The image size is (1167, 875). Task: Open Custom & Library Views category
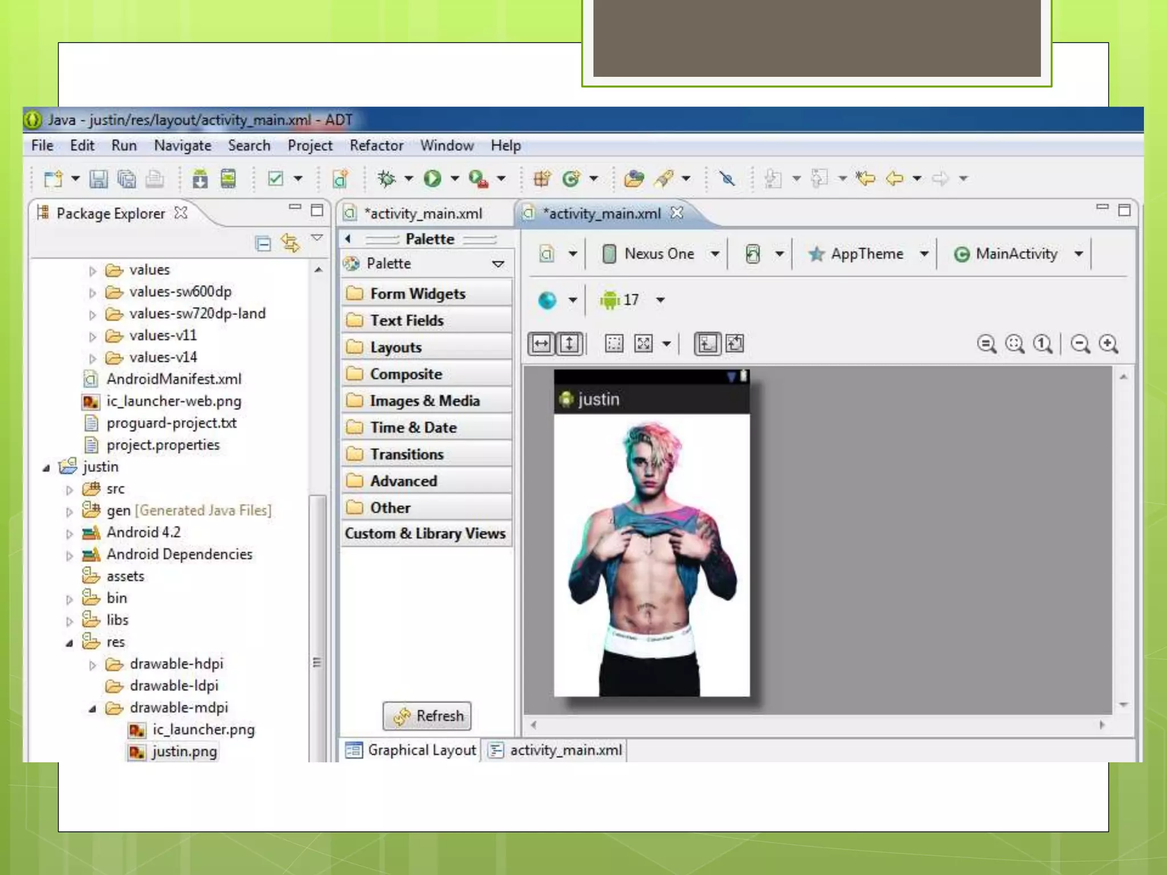[x=427, y=534]
